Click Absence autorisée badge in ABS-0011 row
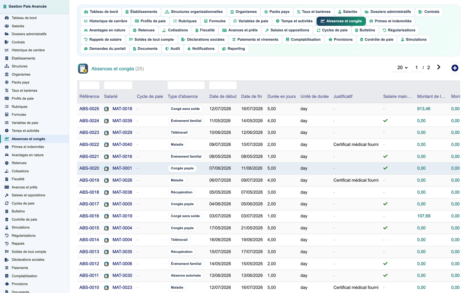Image resolution: width=469 pixels, height=293 pixels. coord(186,276)
